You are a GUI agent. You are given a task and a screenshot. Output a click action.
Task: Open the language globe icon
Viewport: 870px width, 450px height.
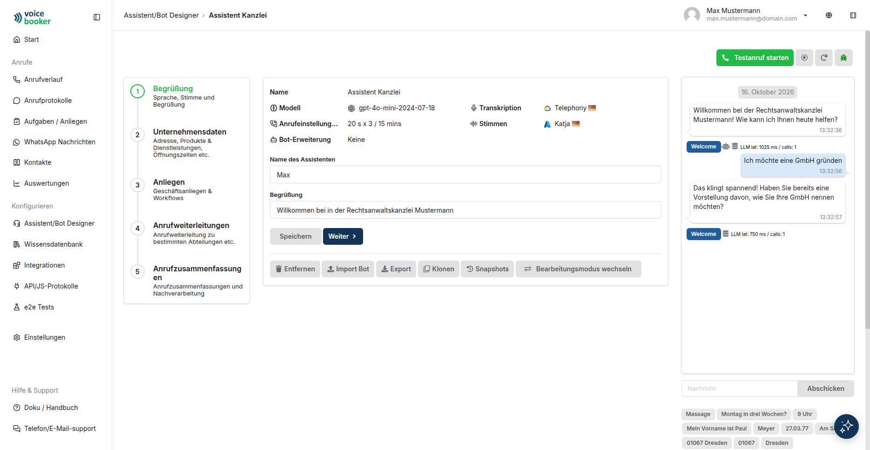click(x=829, y=15)
